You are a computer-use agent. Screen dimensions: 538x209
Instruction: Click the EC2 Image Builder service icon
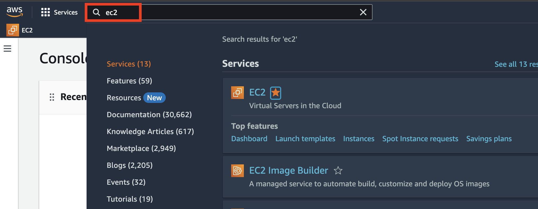237,171
